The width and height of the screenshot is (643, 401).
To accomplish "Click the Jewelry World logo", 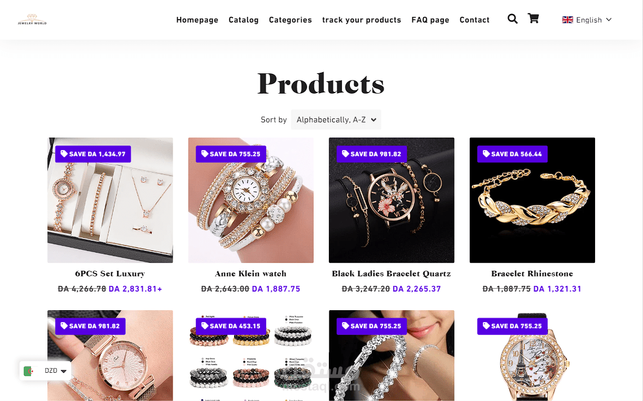I will [32, 19].
